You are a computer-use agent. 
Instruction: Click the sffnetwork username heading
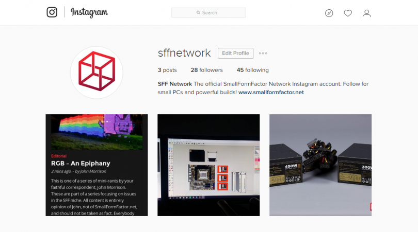tap(184, 53)
